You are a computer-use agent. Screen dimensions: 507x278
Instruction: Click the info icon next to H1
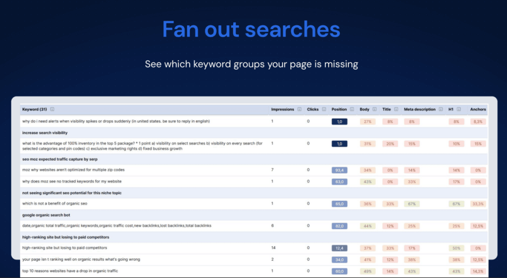[x=459, y=109]
